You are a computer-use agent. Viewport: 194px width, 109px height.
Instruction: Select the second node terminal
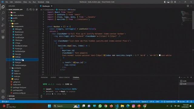(x=186, y=84)
